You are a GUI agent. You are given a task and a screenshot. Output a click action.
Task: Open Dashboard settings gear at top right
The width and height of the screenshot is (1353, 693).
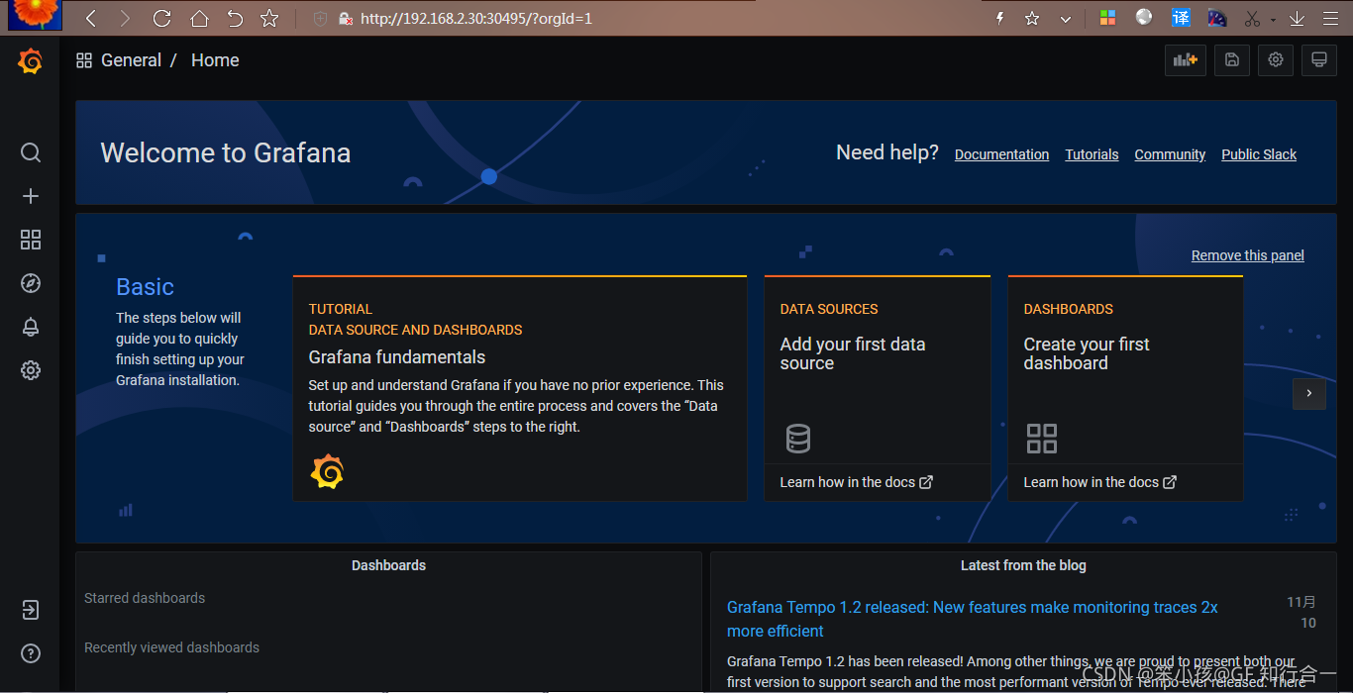[1276, 60]
